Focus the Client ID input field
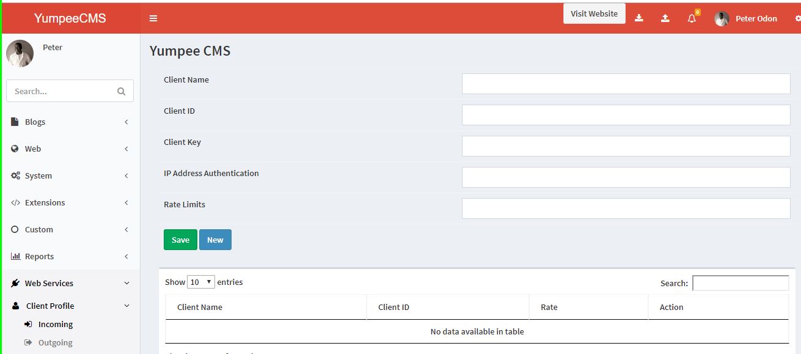 point(626,115)
